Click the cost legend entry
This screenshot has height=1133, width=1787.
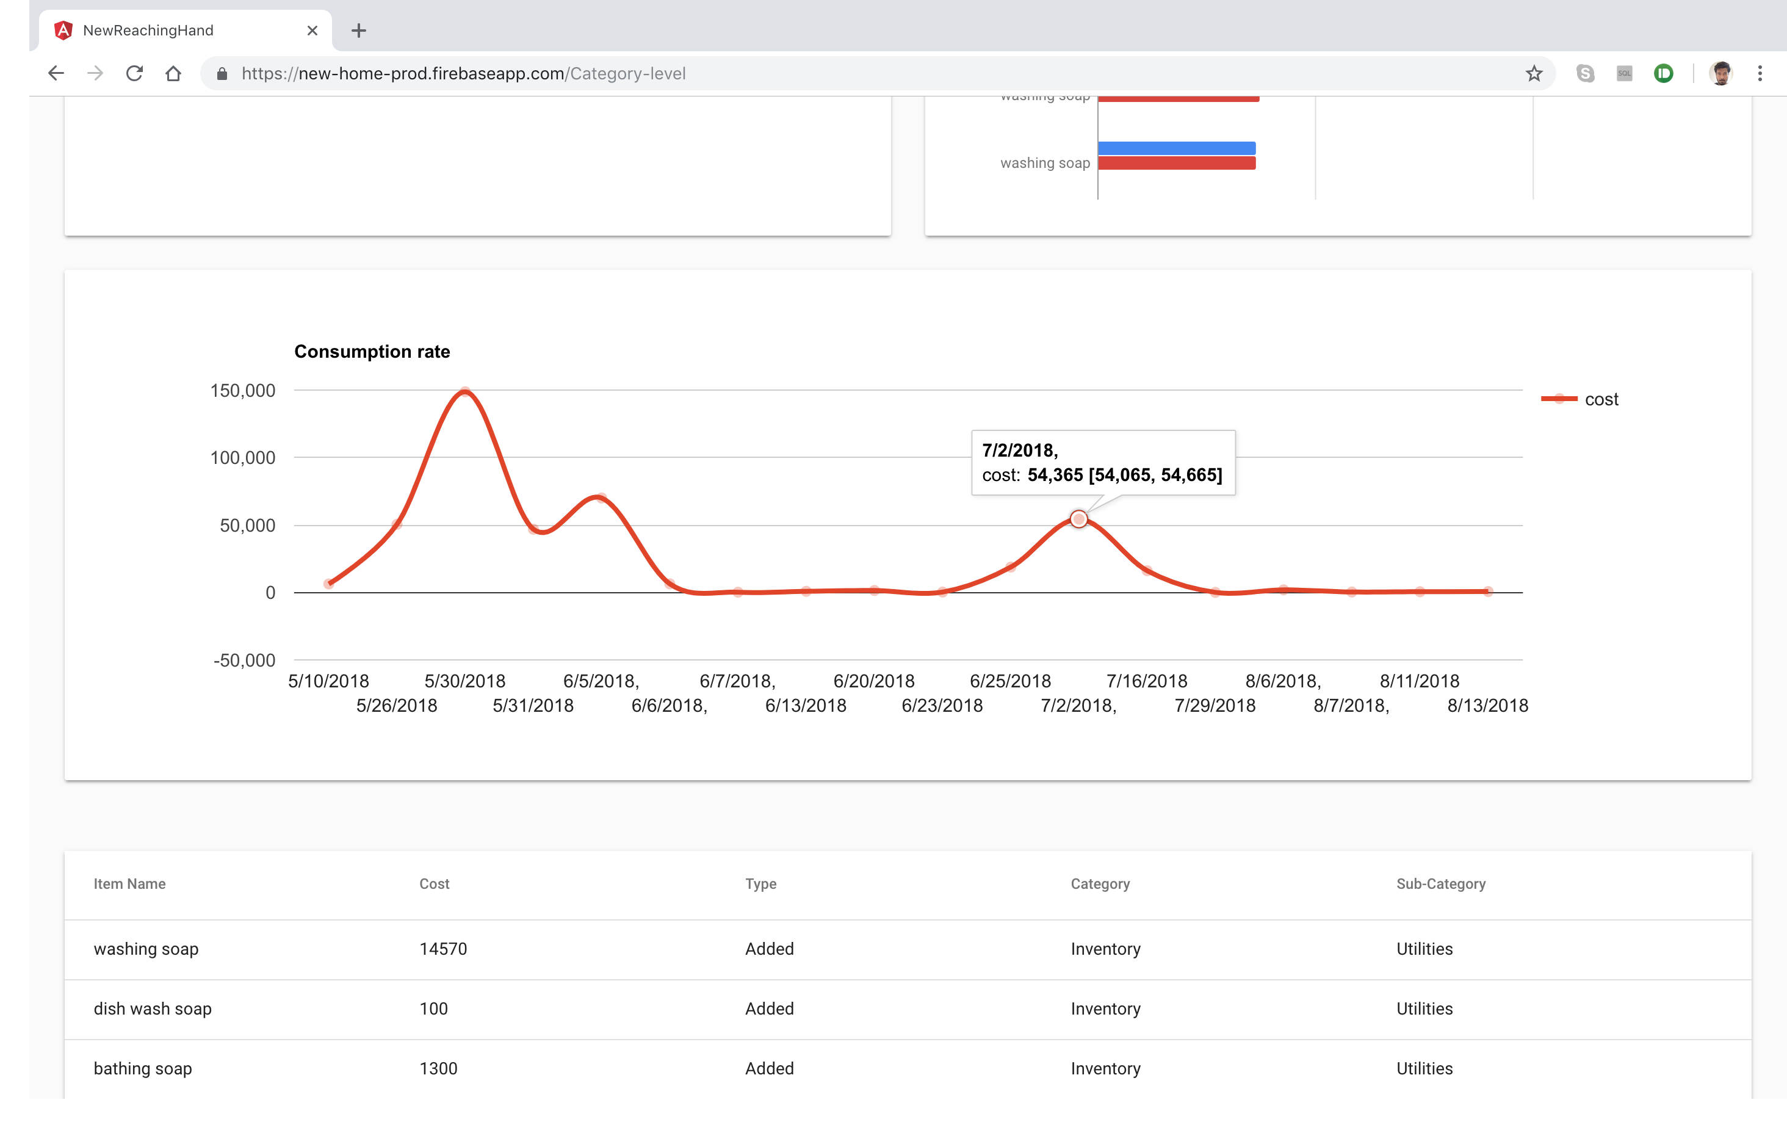tap(1600, 399)
